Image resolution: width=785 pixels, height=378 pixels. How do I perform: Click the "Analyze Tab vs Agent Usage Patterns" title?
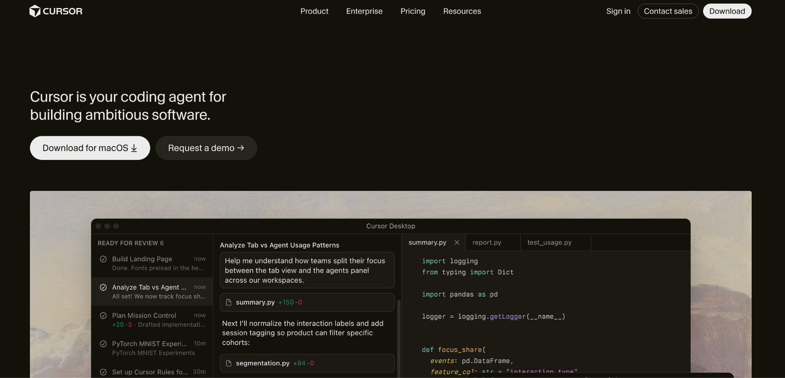(x=279, y=245)
